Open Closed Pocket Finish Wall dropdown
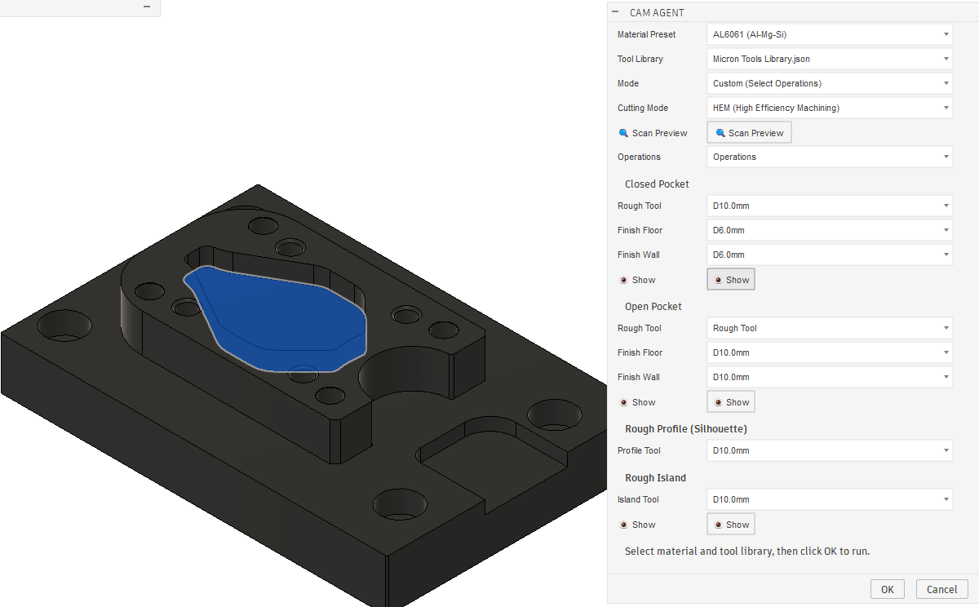Screen dimensions: 979x607 click(829, 255)
